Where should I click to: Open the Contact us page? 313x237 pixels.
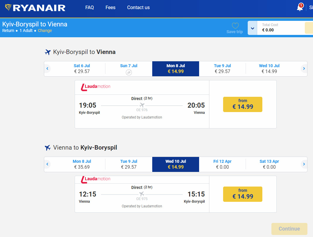click(x=138, y=8)
